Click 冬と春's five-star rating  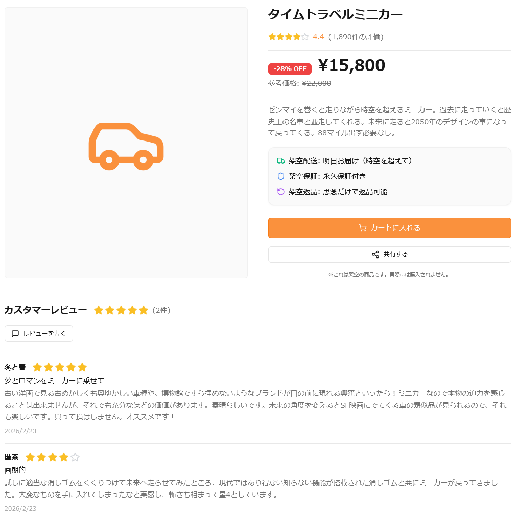coord(60,367)
